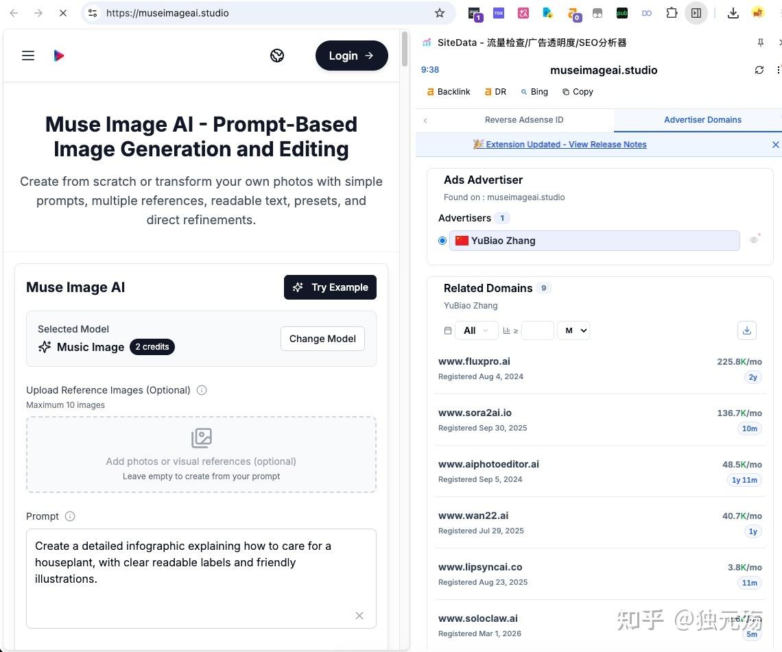This screenshot has height=652, width=782.
Task: Search domain on Bing
Action: (x=534, y=92)
